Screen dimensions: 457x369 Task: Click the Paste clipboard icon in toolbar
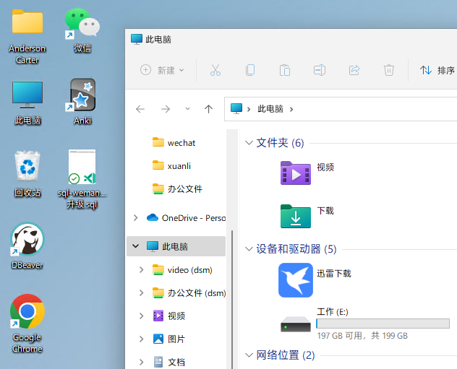pos(285,70)
